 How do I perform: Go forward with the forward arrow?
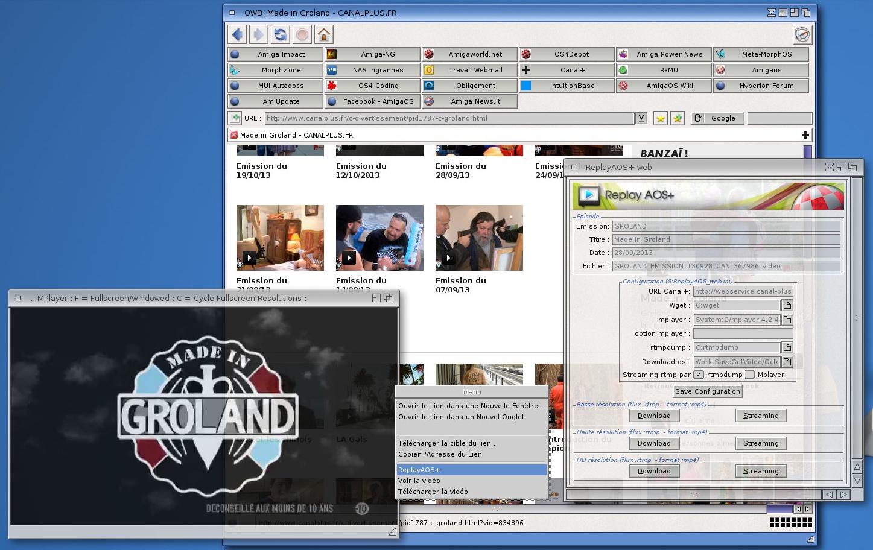[259, 34]
